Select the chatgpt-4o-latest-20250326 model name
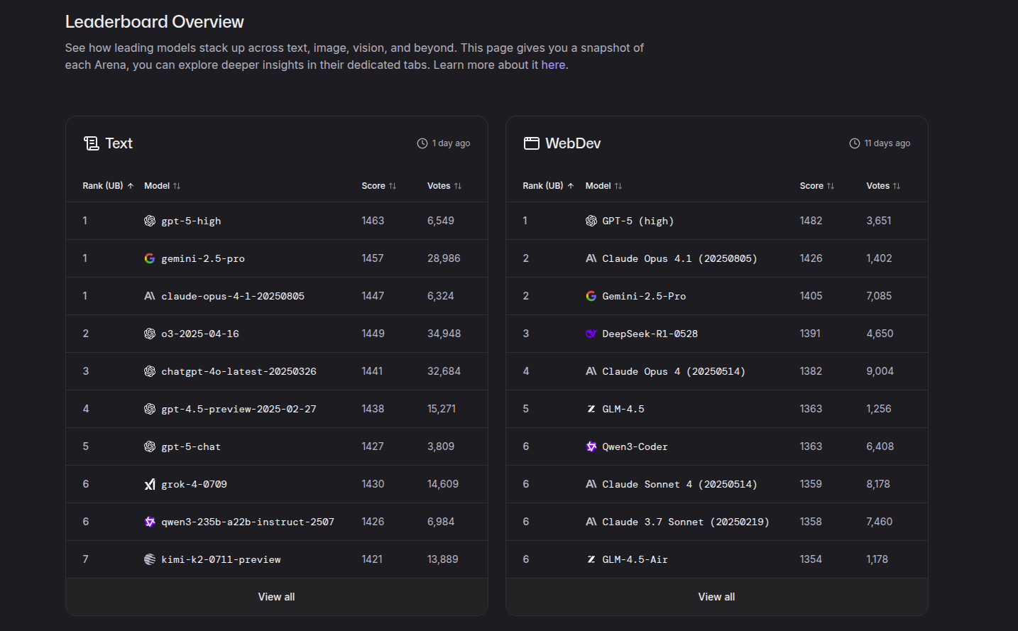The image size is (1018, 631). (x=239, y=371)
